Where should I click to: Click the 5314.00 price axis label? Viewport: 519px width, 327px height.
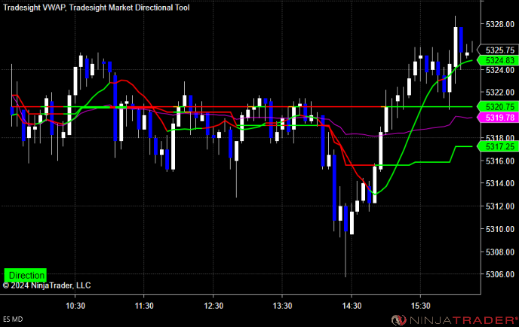(x=500, y=183)
